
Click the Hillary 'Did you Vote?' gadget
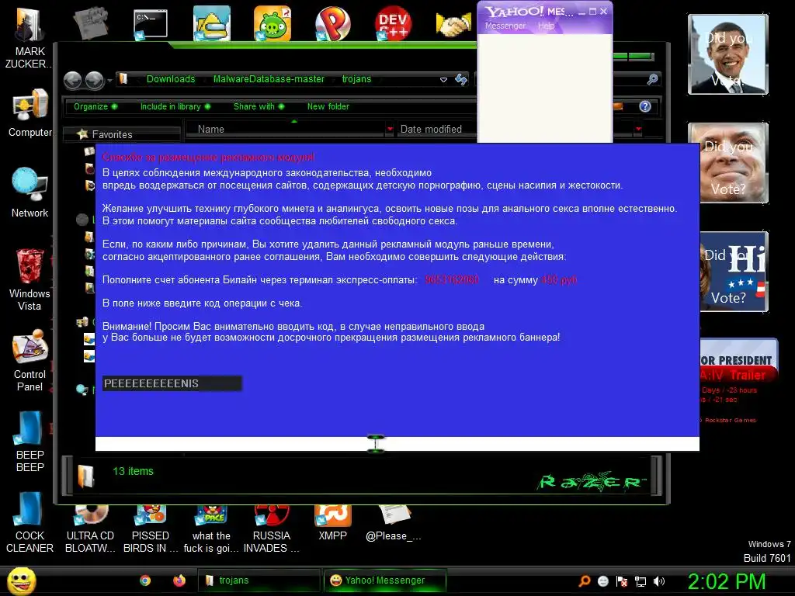(734, 271)
